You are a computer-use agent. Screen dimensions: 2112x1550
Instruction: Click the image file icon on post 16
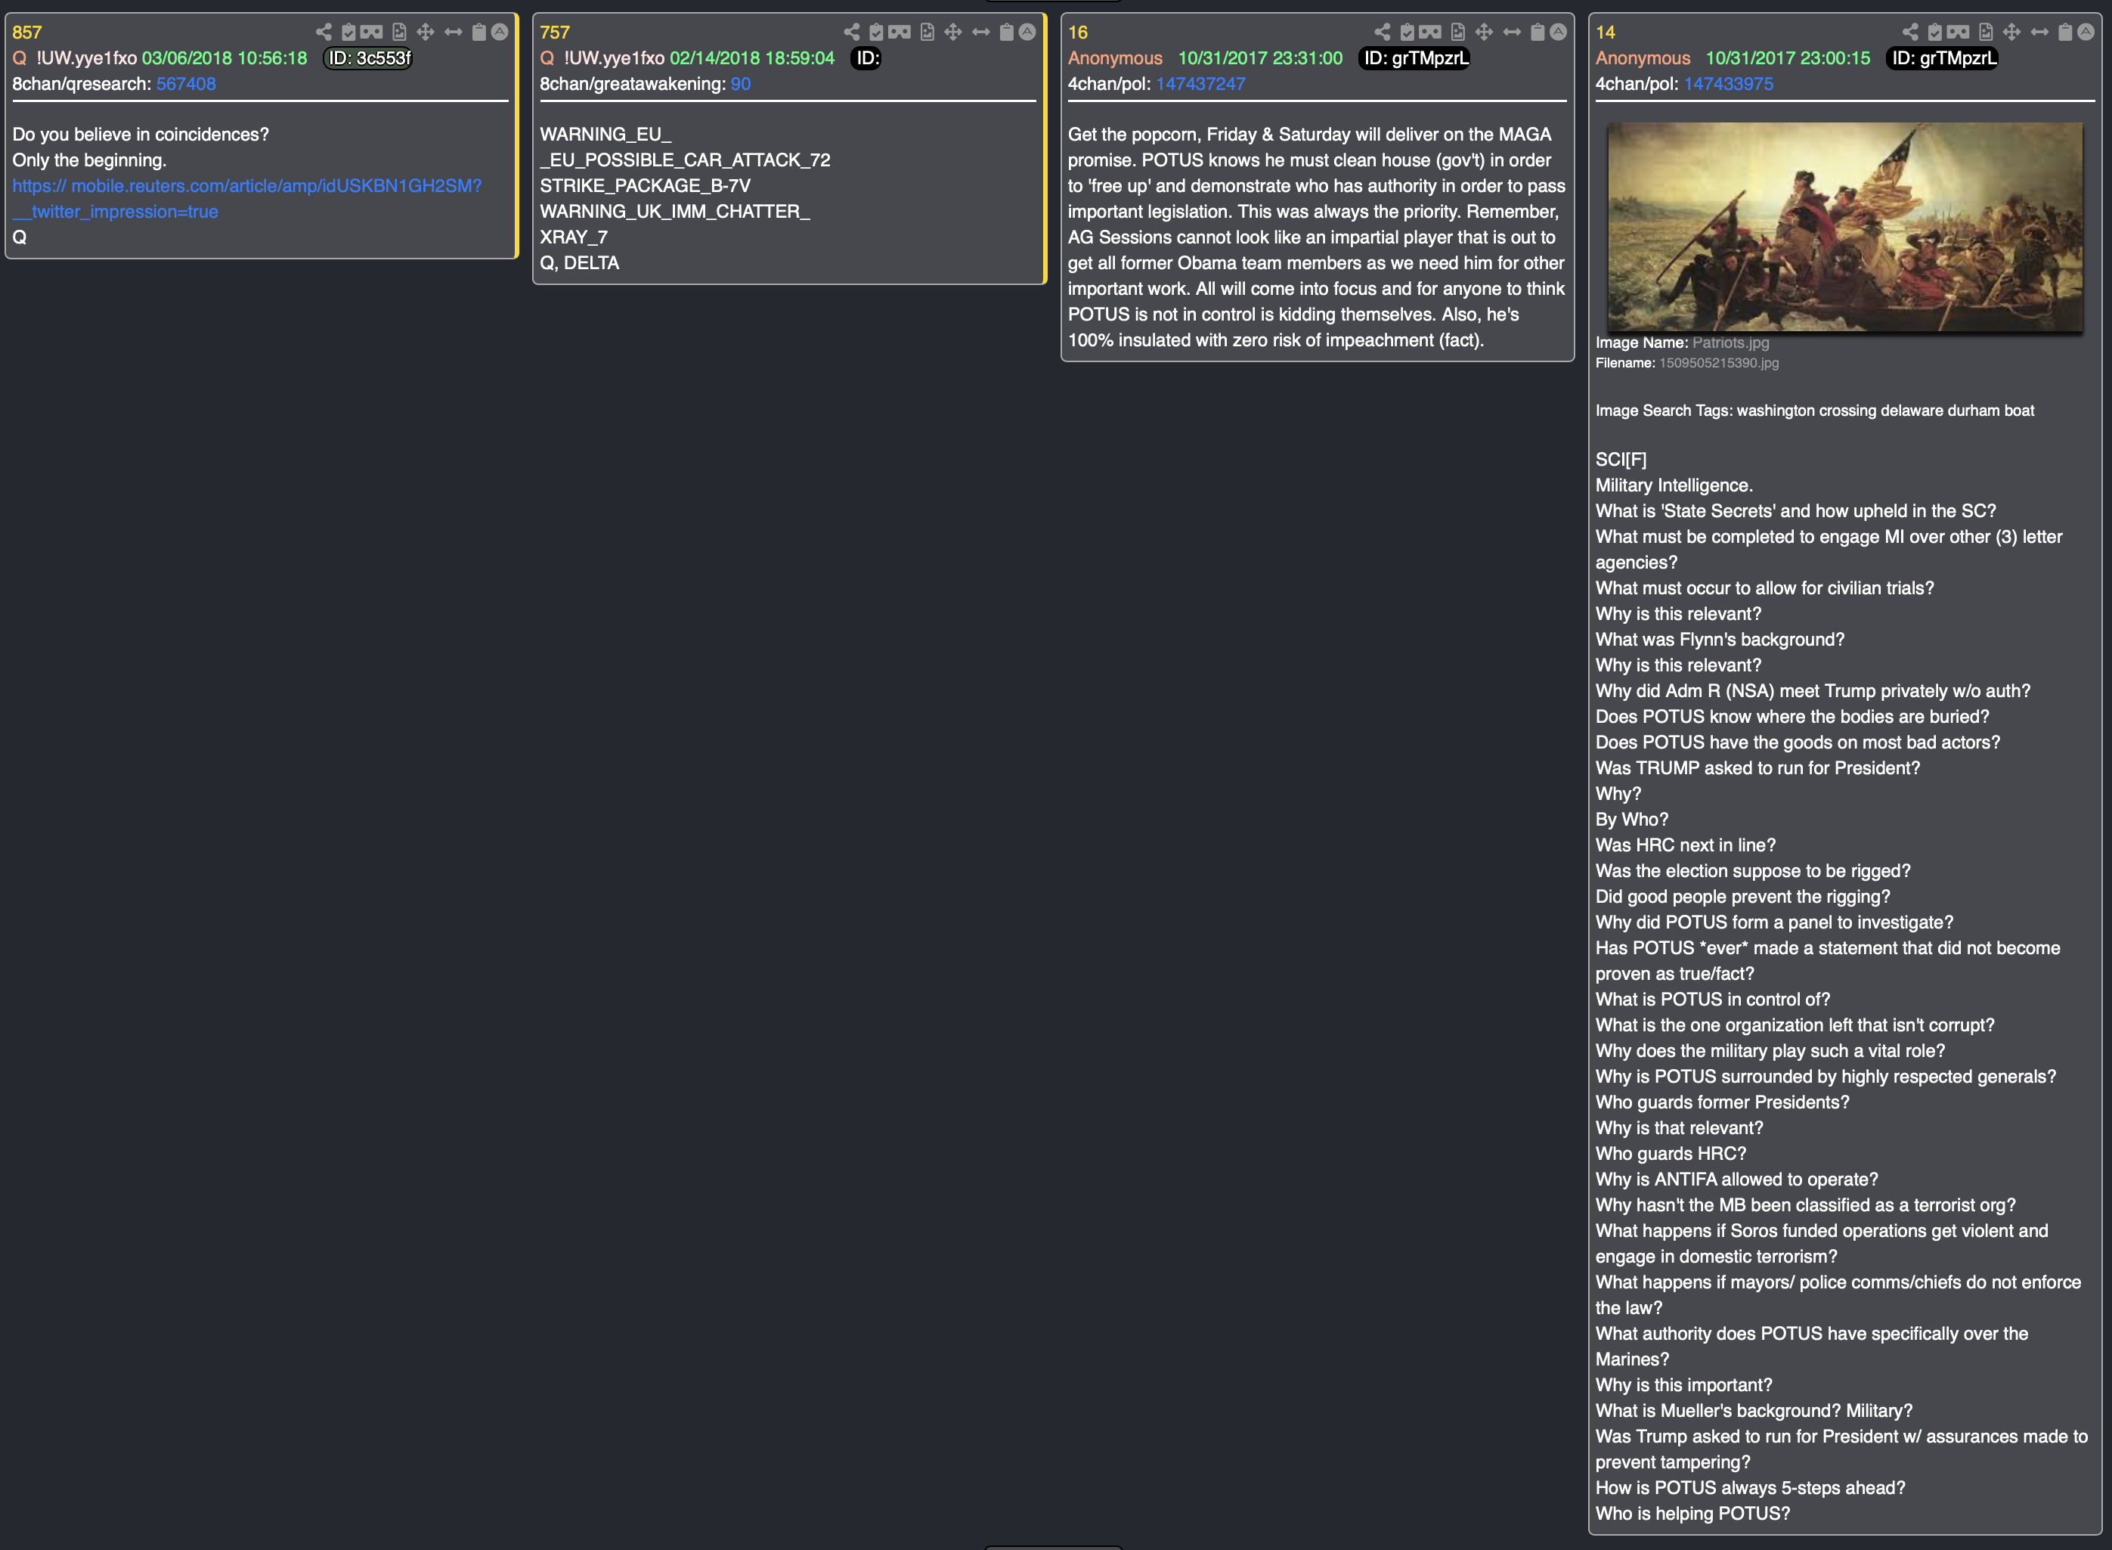[x=1457, y=32]
